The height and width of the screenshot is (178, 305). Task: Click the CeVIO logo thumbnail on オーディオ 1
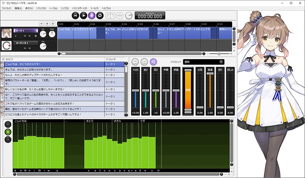(6, 46)
